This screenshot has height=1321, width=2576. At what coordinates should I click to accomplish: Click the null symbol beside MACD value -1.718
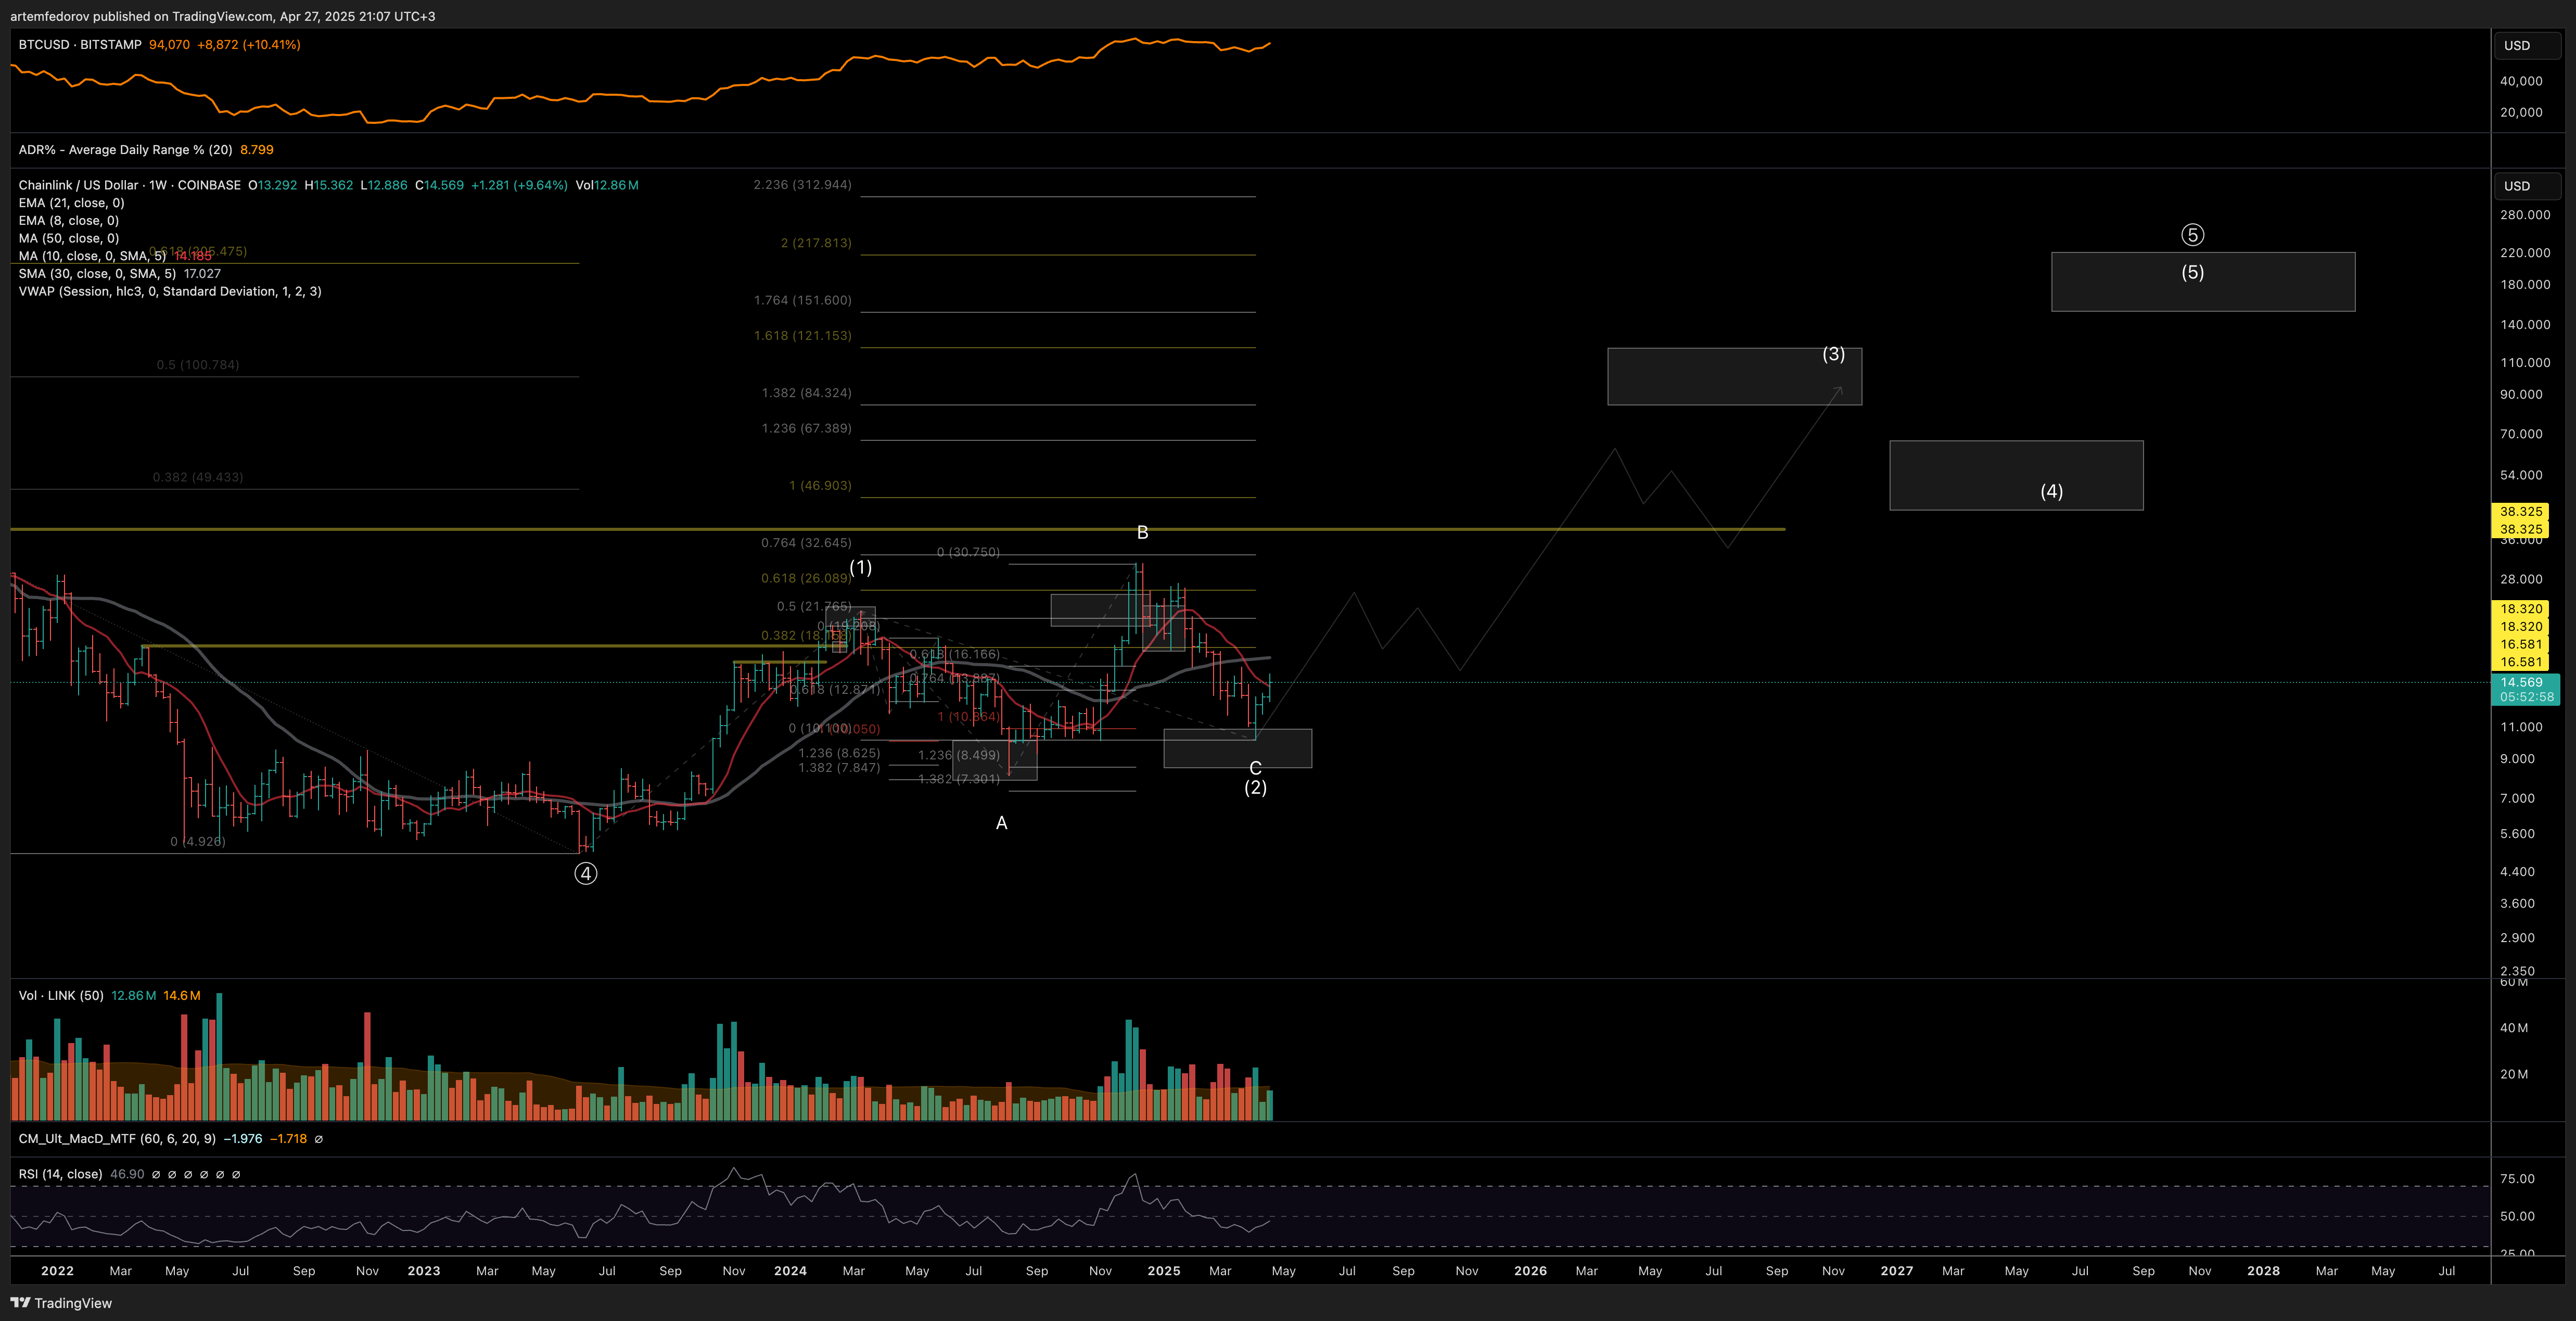coord(319,1139)
